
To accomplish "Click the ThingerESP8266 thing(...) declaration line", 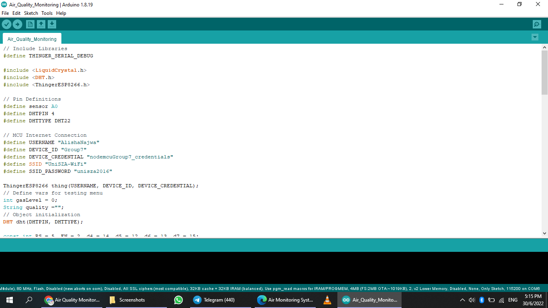I will pyautogui.click(x=101, y=186).
